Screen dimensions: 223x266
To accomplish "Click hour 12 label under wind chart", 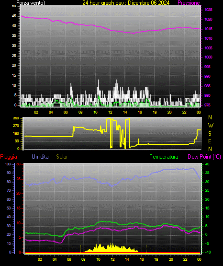I will pos(110,112).
